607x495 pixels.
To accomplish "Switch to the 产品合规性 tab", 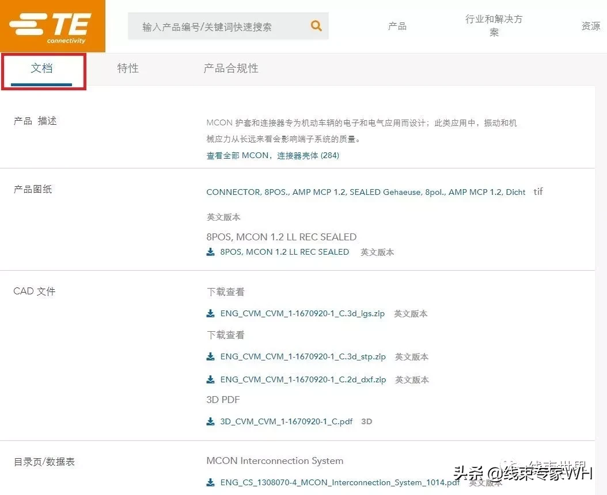I will tap(231, 68).
